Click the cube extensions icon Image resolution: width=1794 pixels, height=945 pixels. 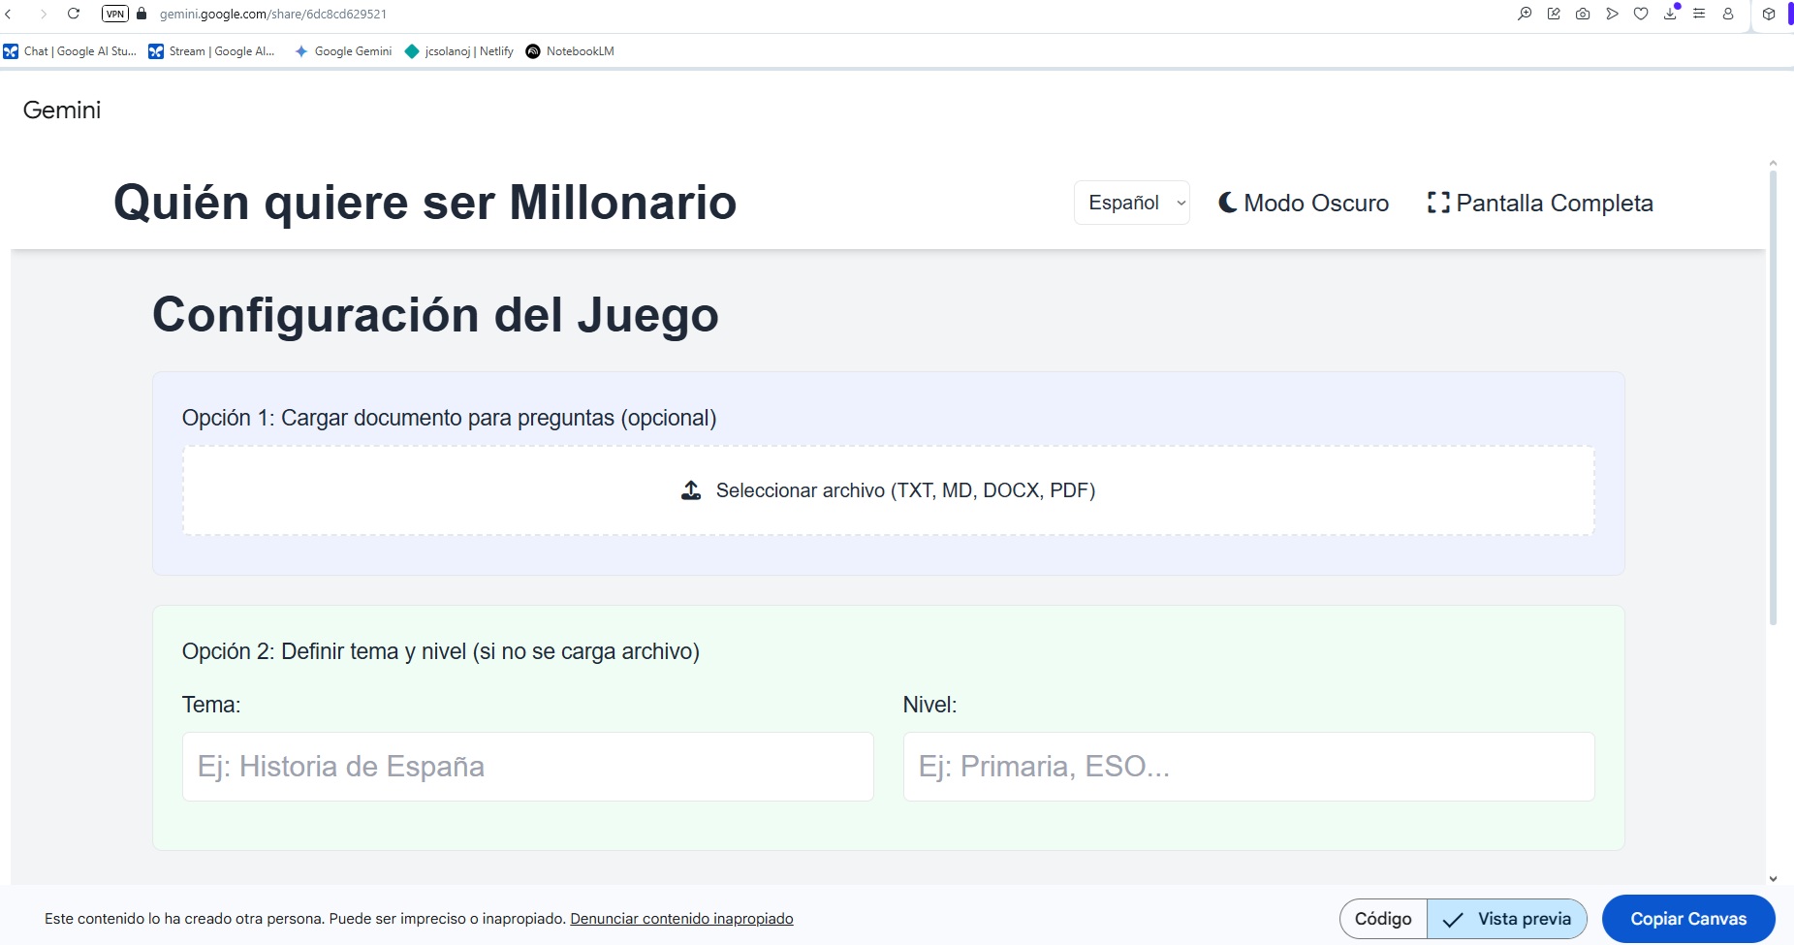(x=1769, y=14)
